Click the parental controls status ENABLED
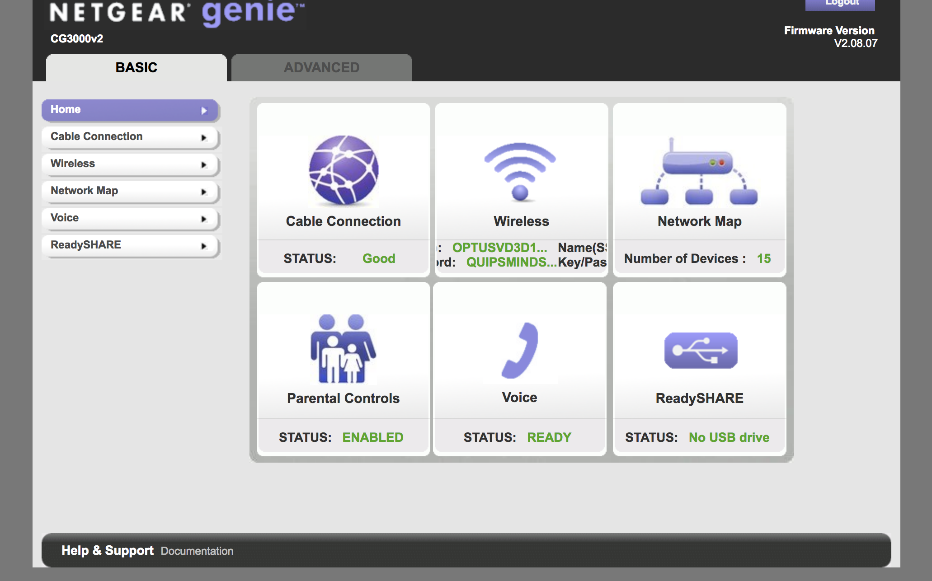This screenshot has height=581, width=932. (x=373, y=437)
